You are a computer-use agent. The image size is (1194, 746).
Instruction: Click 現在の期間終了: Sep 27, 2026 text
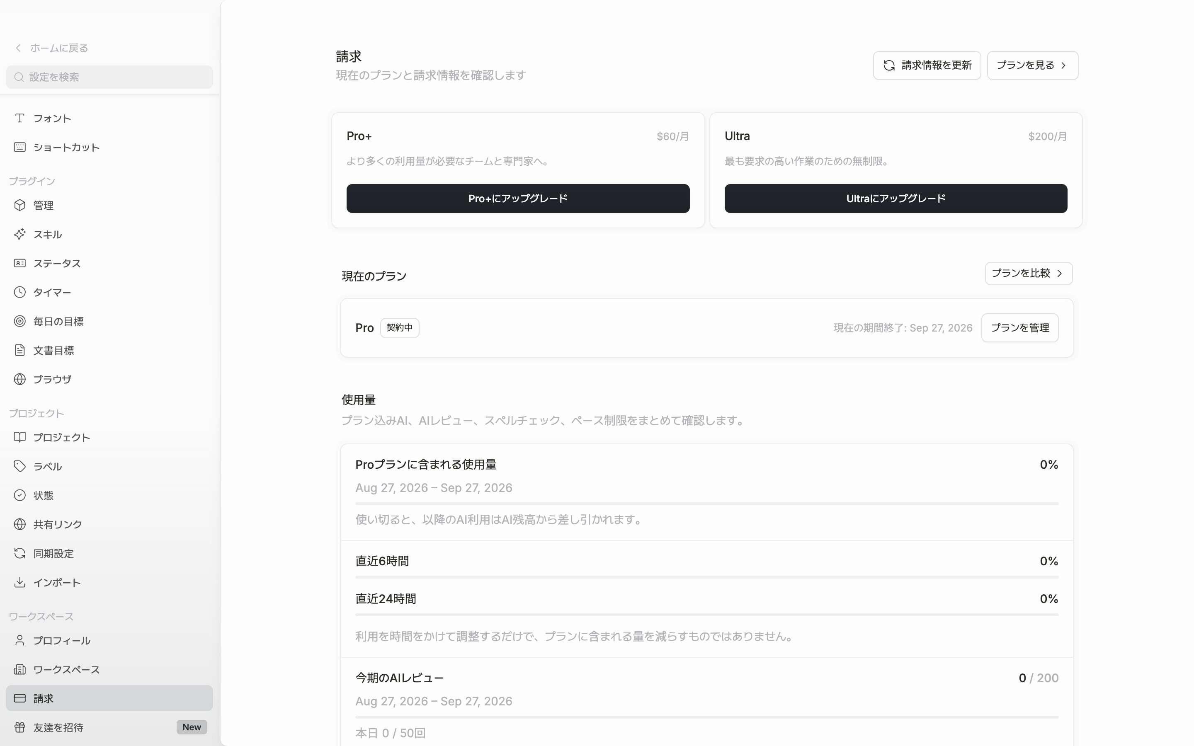pos(903,328)
